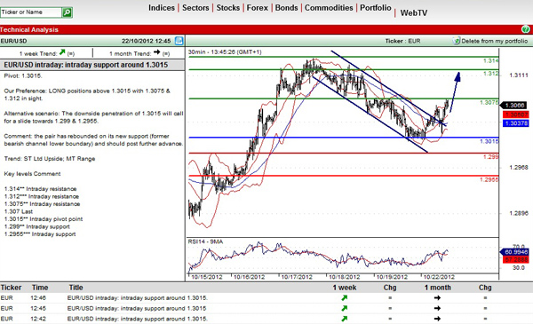Viewport: 533px width, 324px height.
Task: Click the EUR/USD pair name label
Action: pyautogui.click(x=13, y=41)
